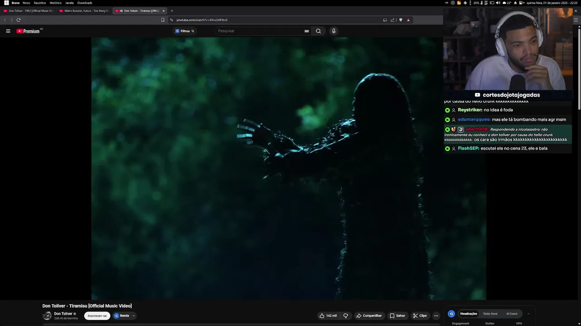Open the hamburger menu beside webcam overlay
Screen dimensions: 581x326
tap(576, 20)
